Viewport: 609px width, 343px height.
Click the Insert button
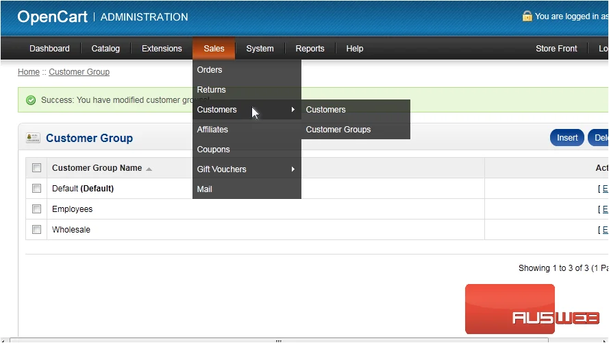pyautogui.click(x=567, y=138)
